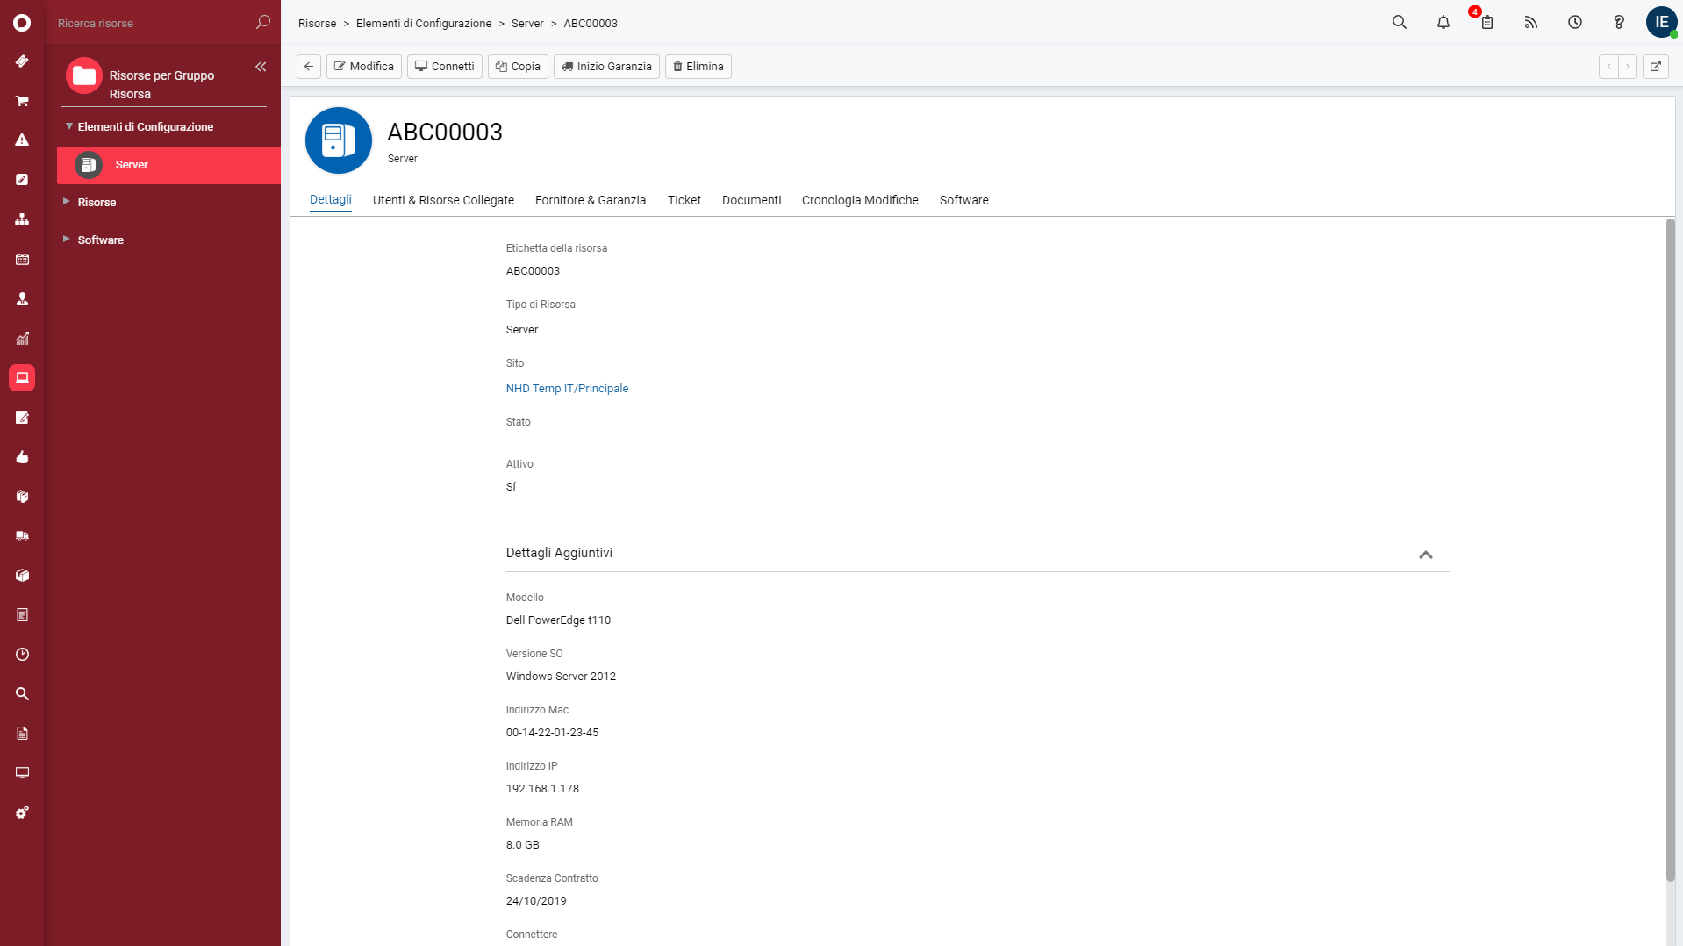
Task: Click the date 24/10/2019
Action: coord(536,901)
